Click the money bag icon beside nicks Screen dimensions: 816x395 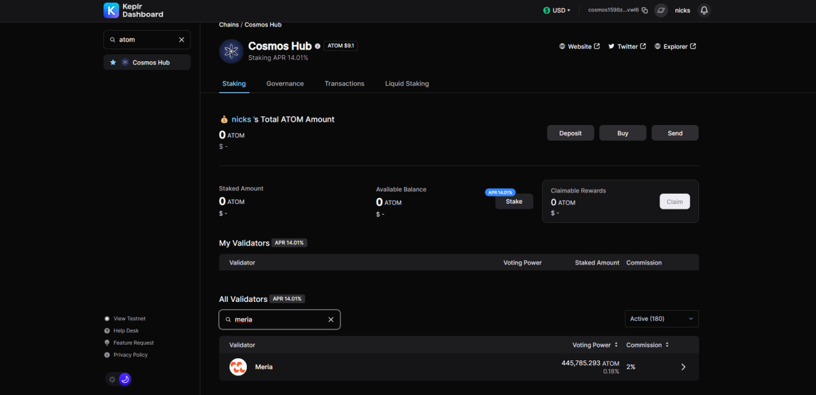(x=224, y=120)
